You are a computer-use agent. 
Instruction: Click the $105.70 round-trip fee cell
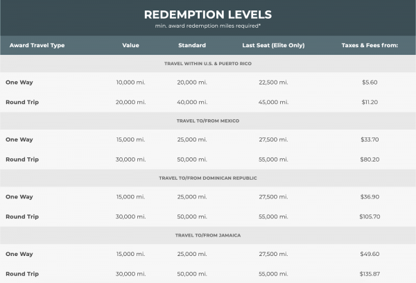[x=368, y=216]
